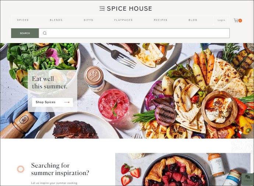Open the Spices menu

pyautogui.click(x=23, y=20)
